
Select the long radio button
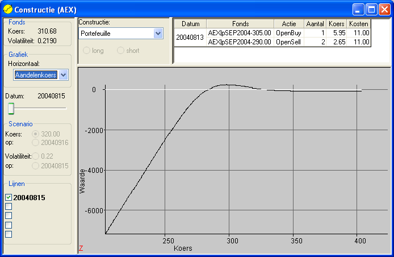pyautogui.click(x=87, y=51)
